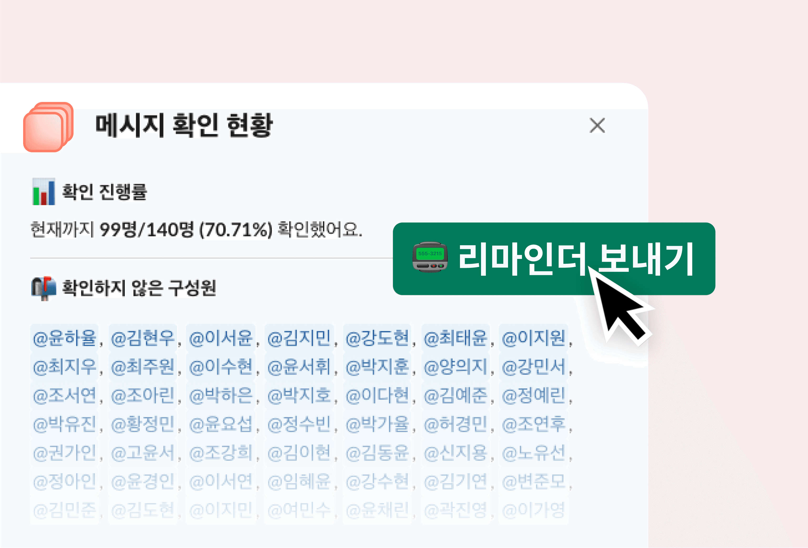Close the 메시지 확인 현황 dialog
808x548 pixels.
point(597,125)
